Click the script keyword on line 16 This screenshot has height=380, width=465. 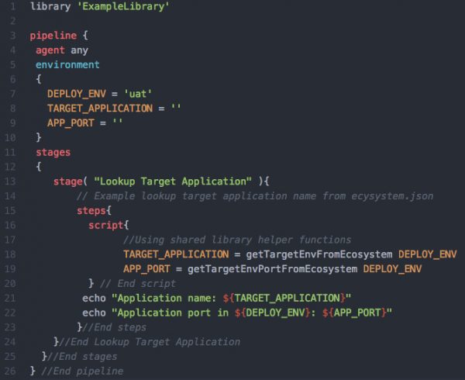click(105, 225)
